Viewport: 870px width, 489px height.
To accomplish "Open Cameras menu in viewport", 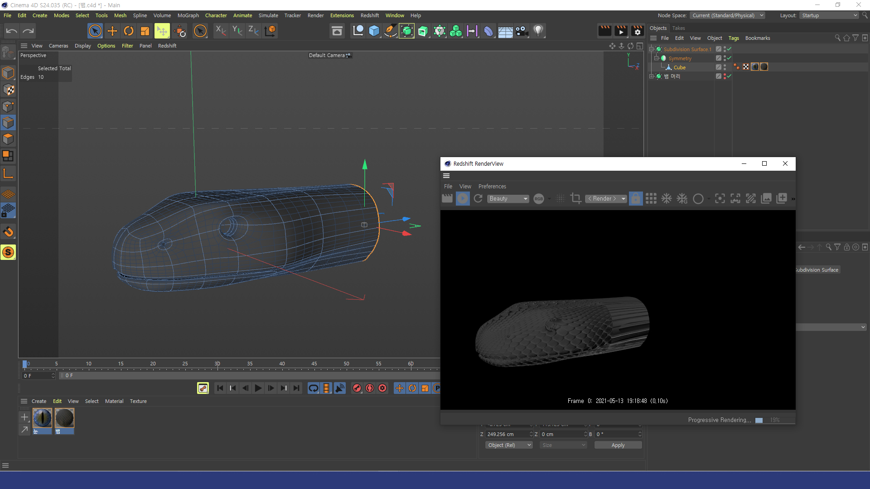I will (58, 46).
